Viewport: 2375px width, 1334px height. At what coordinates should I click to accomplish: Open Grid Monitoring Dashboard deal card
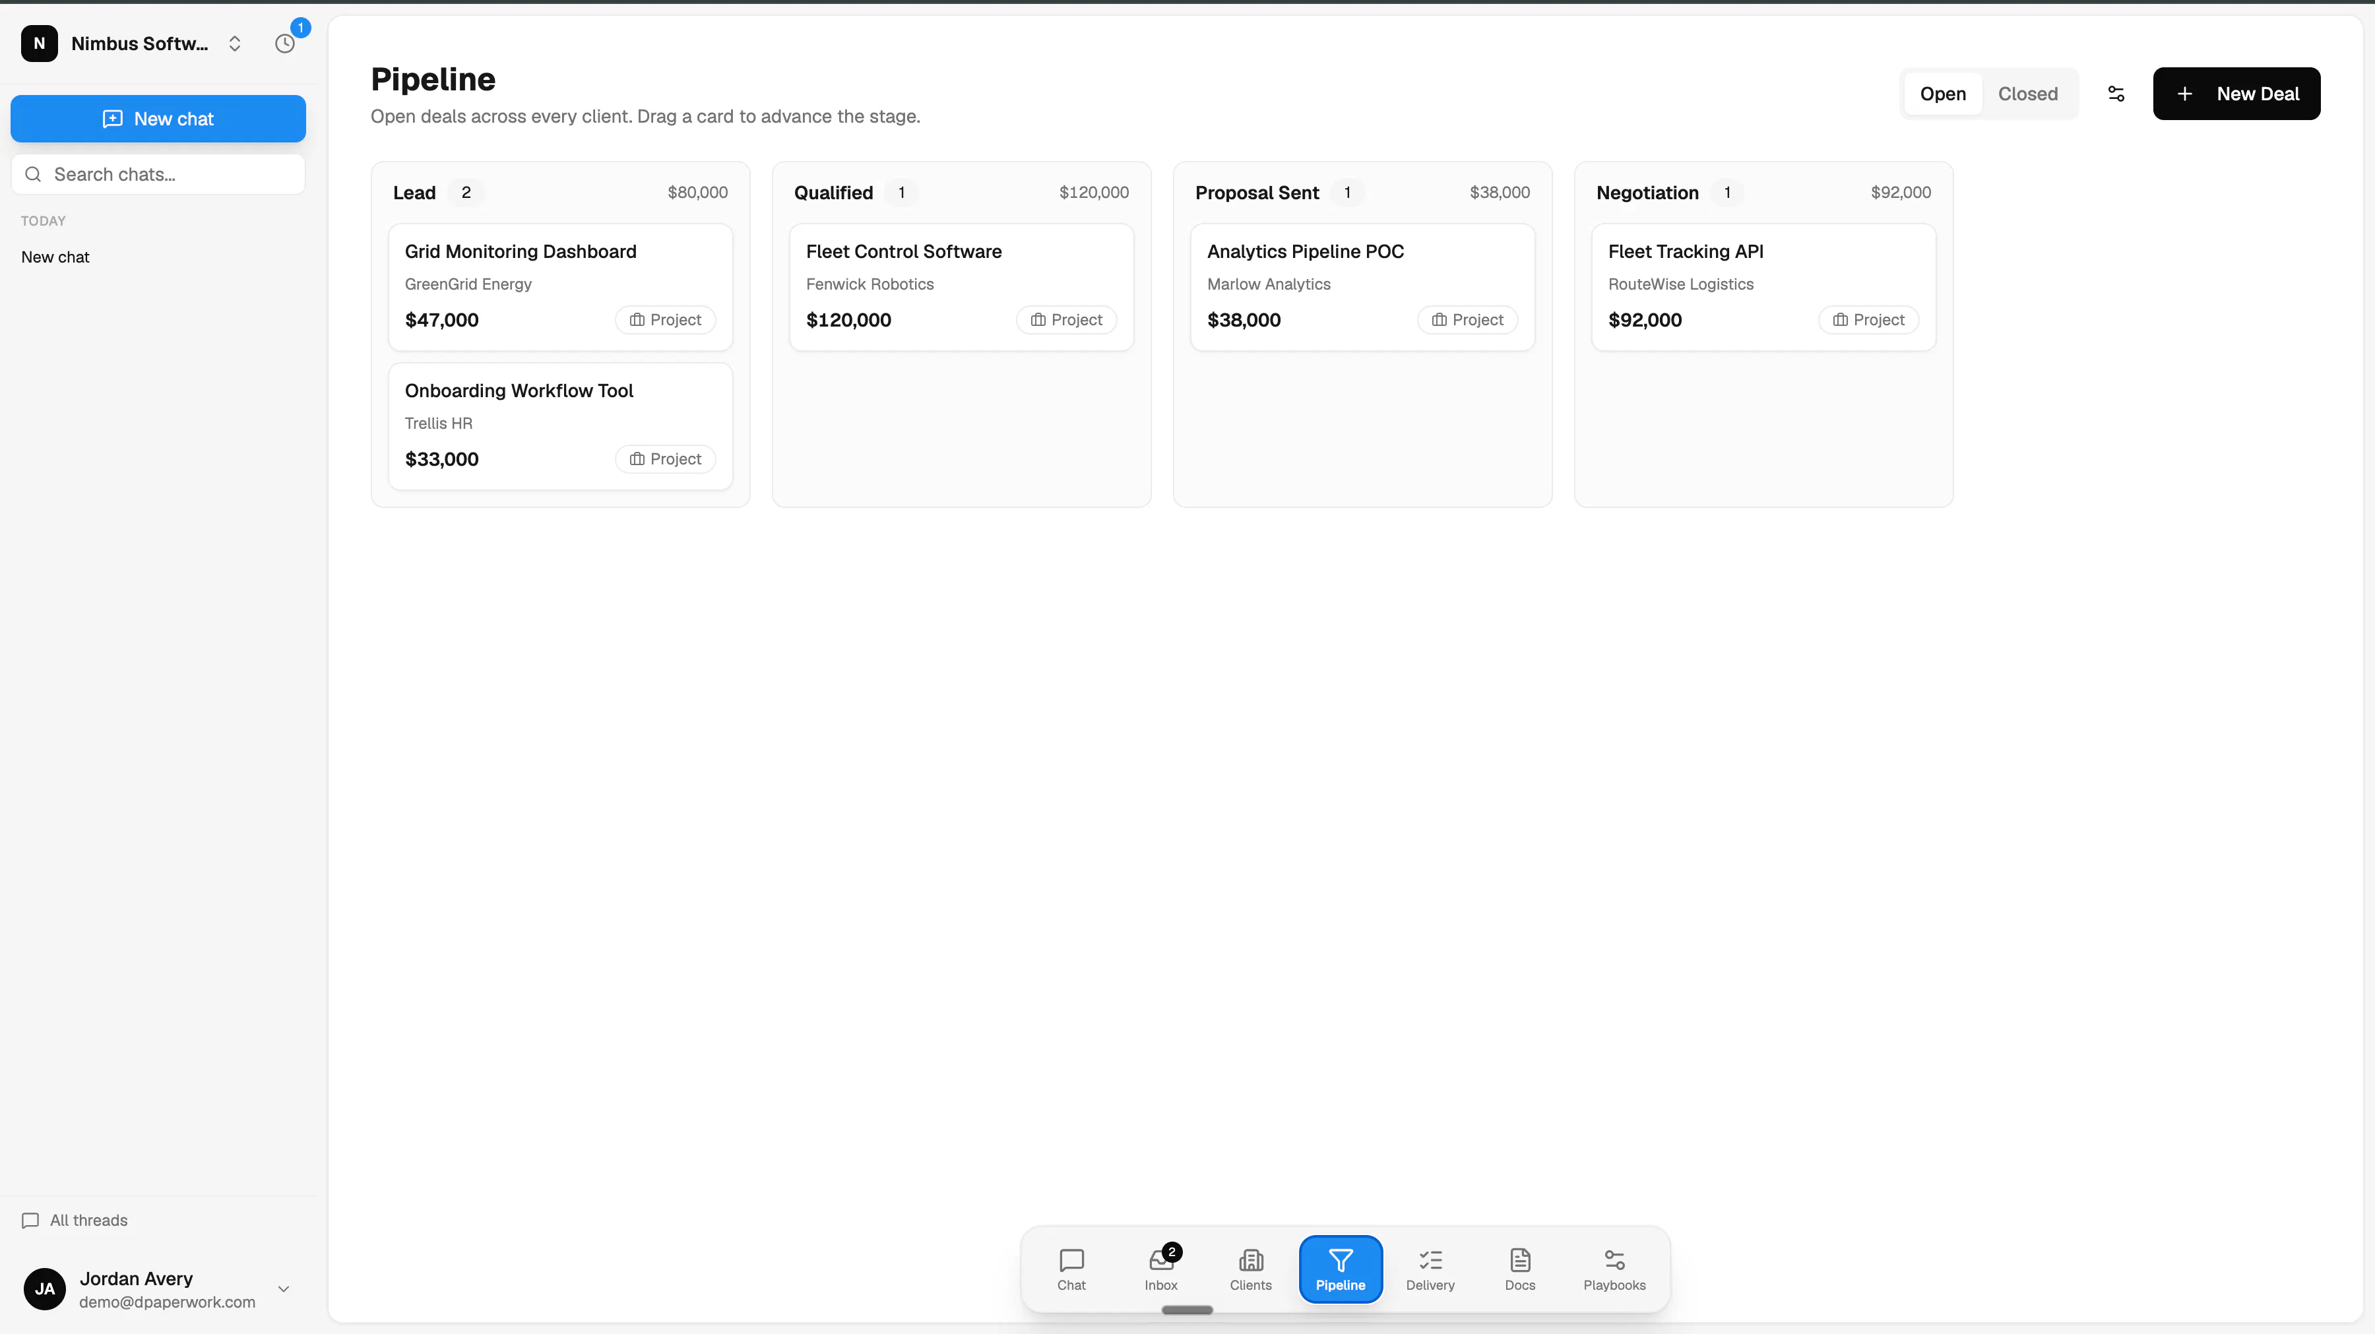(x=561, y=288)
